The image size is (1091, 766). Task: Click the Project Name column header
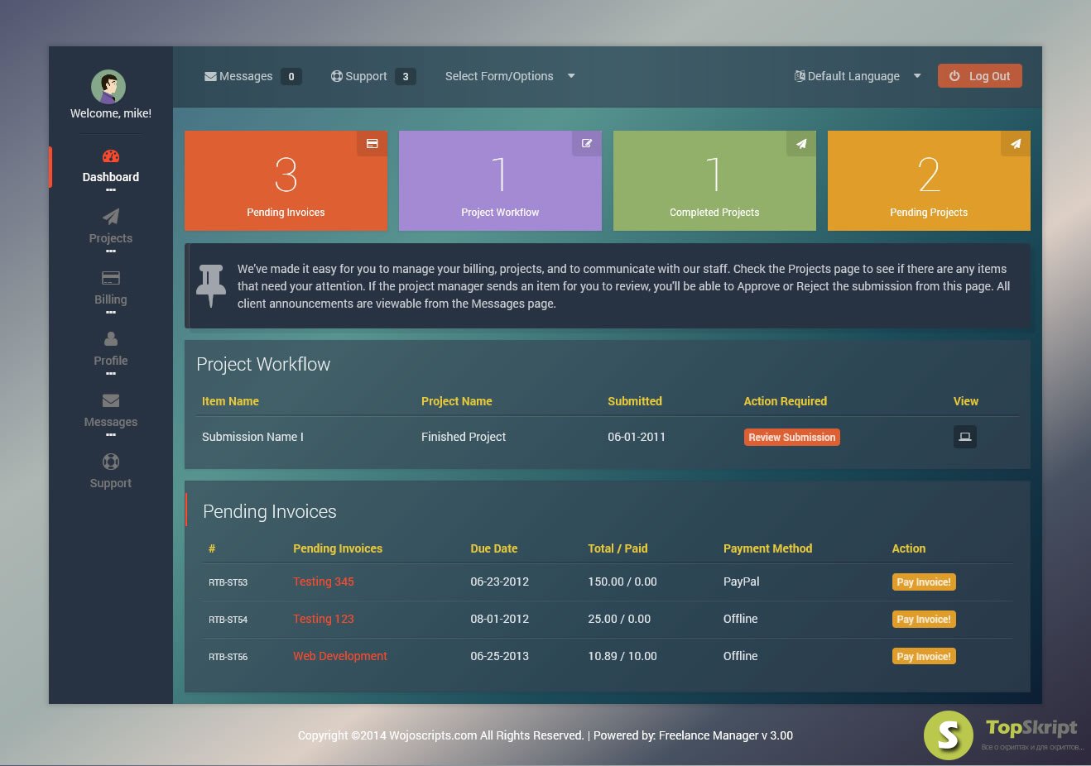point(457,401)
